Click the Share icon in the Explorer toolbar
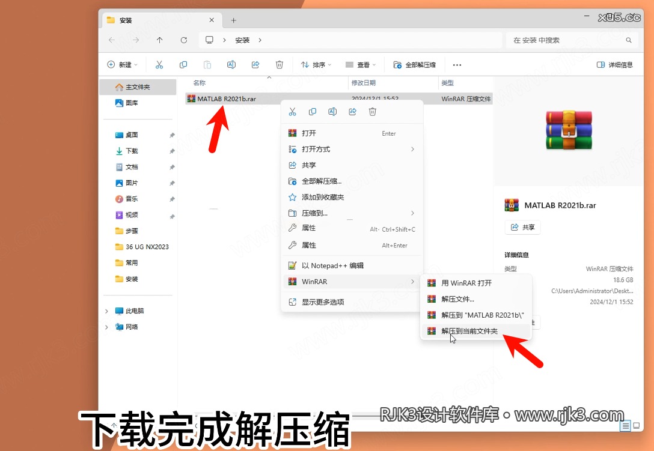 (x=255, y=65)
